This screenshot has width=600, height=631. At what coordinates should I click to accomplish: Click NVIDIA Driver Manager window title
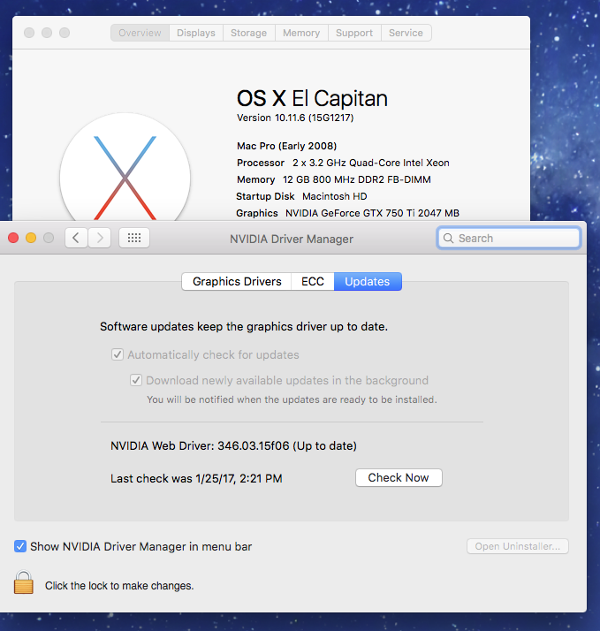pyautogui.click(x=292, y=239)
